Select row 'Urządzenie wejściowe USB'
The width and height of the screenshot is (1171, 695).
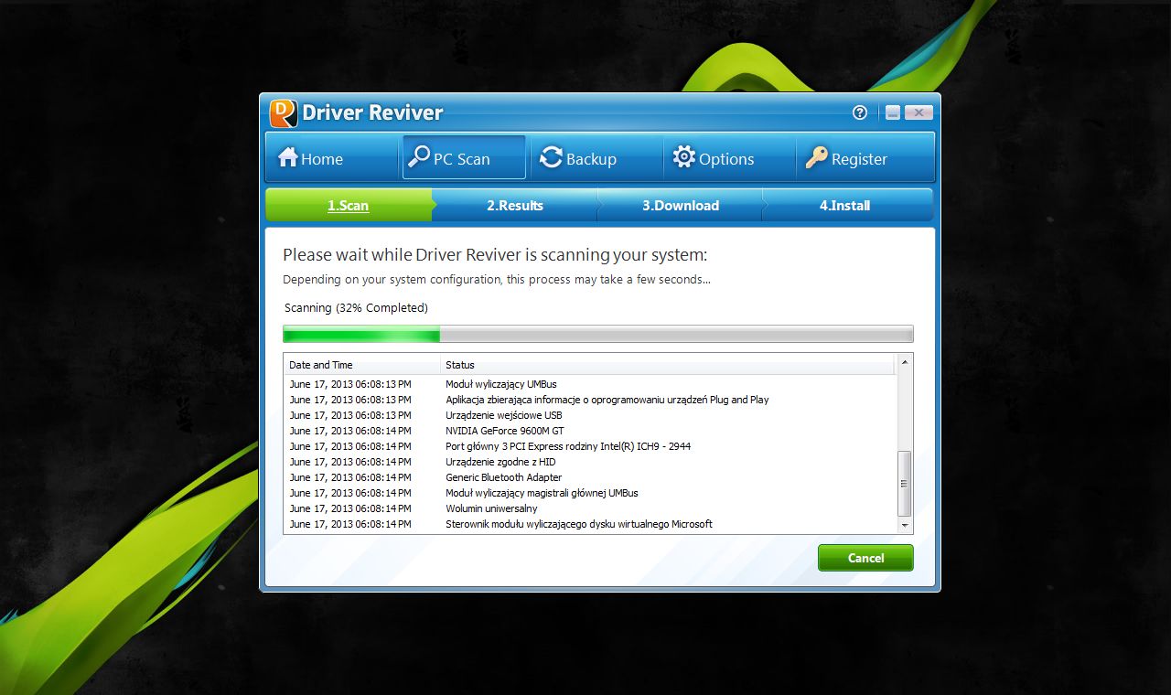coord(590,415)
